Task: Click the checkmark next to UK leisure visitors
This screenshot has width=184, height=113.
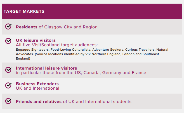Action: click(x=8, y=41)
